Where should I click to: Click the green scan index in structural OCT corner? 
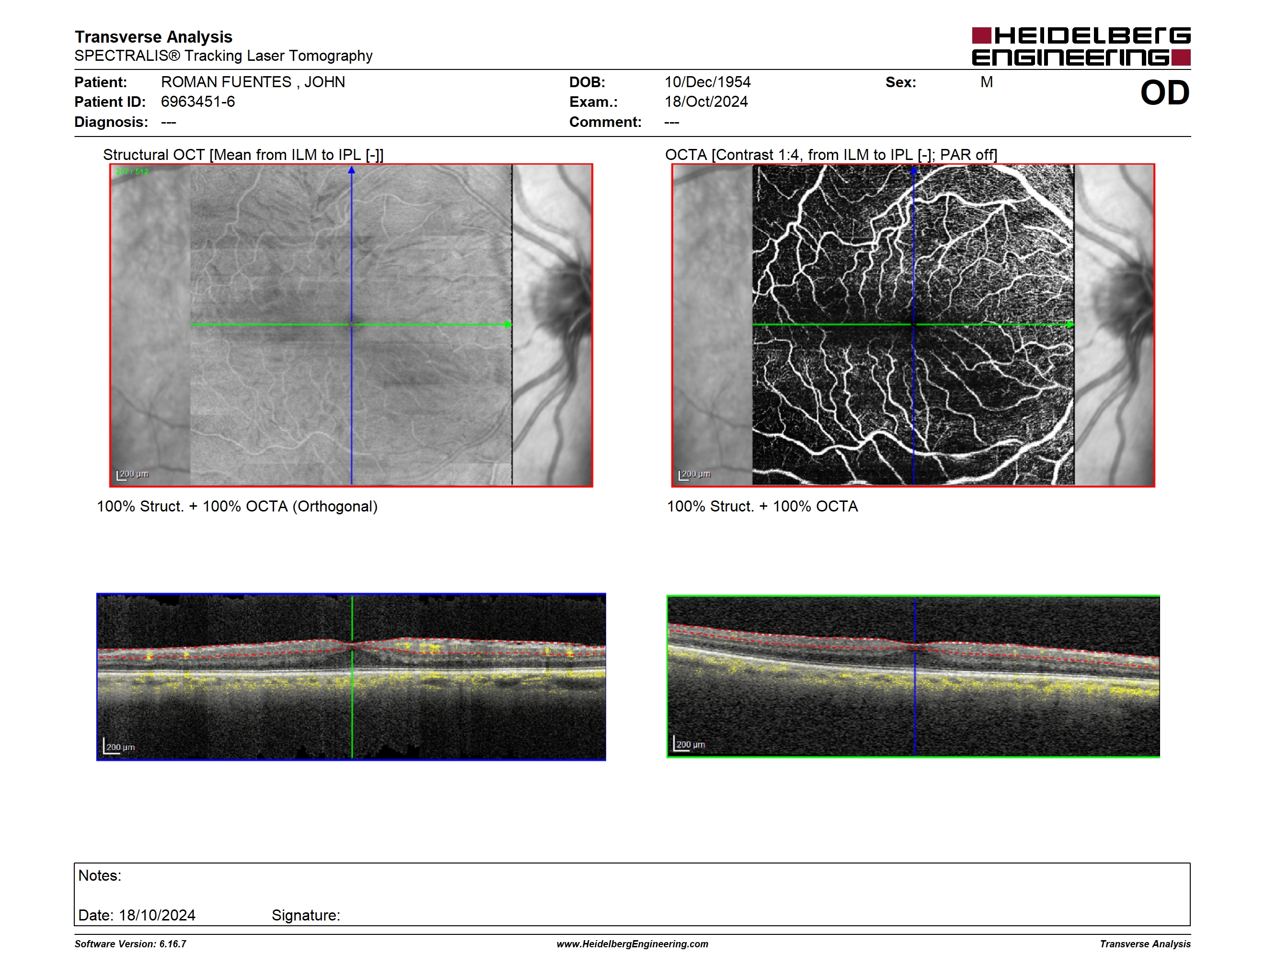click(132, 172)
